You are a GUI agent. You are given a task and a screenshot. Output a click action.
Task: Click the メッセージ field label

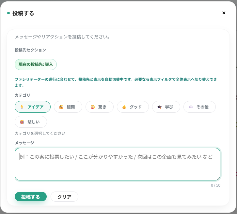pyautogui.click(x=24, y=143)
